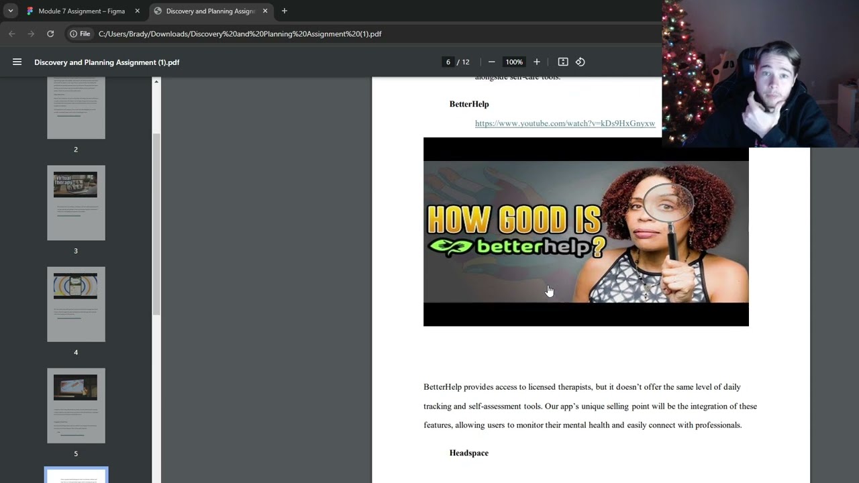
Task: Go back to previous page
Action: pos(11,34)
